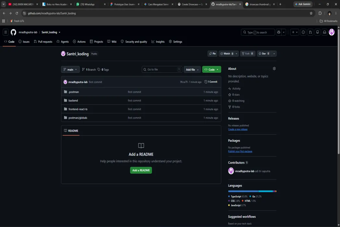The width and height of the screenshot is (340, 227).
Task: Switch to the Pull requests tab
Action: 43,42
